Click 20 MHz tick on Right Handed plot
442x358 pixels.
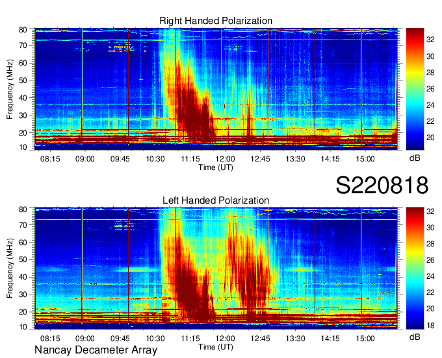coord(23,133)
